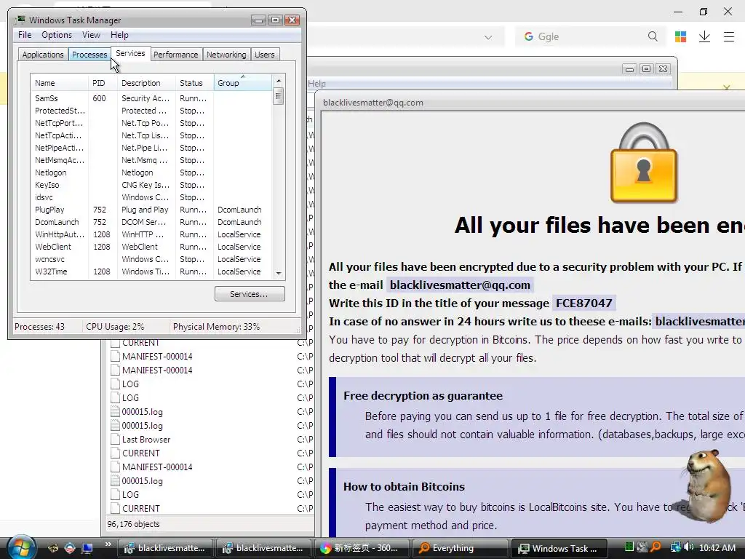Image resolution: width=745 pixels, height=559 pixels.
Task: Click Show Desktop quick launch icon
Action: tap(87, 548)
